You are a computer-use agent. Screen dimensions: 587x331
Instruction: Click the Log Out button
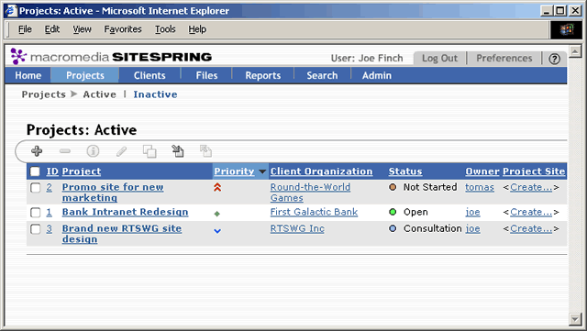[440, 59]
